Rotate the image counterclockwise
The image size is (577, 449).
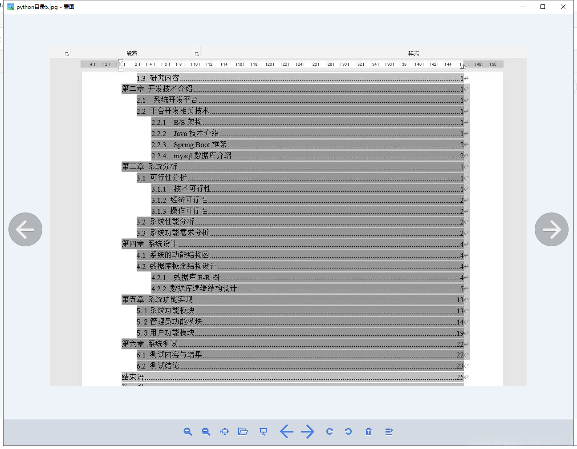click(x=348, y=432)
